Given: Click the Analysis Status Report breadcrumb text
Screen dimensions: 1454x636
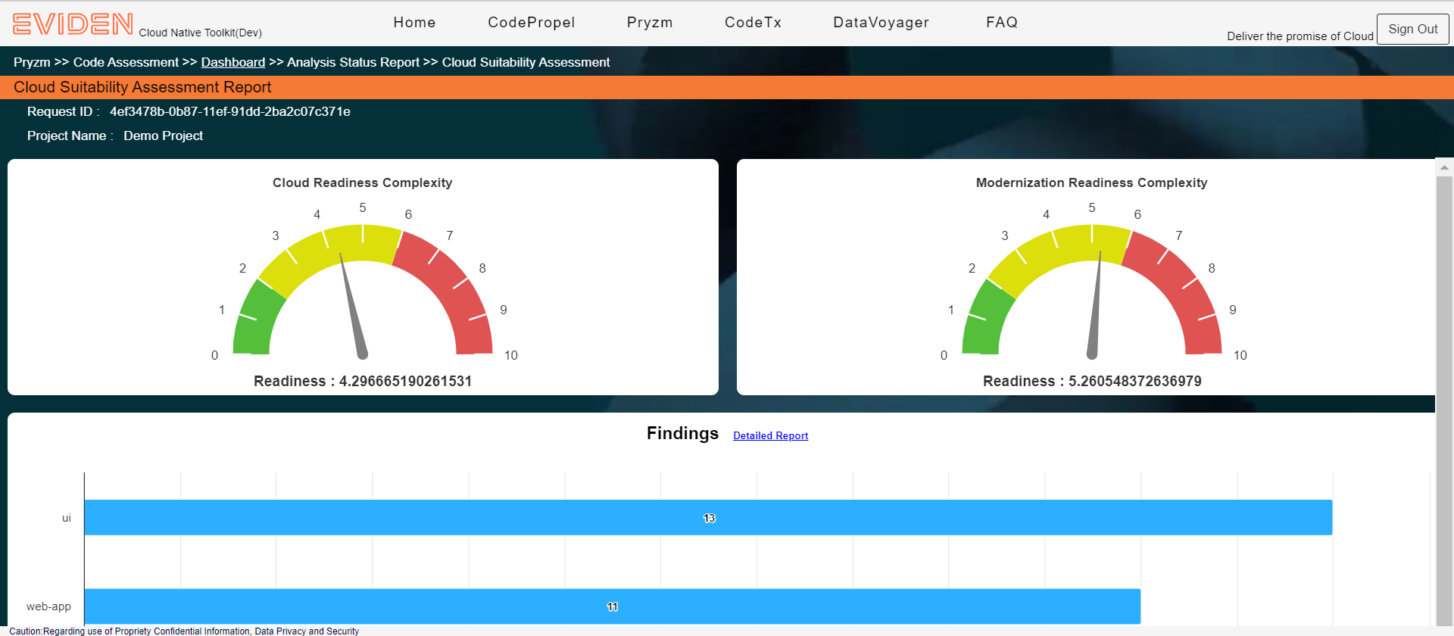Looking at the screenshot, I should click(x=353, y=62).
